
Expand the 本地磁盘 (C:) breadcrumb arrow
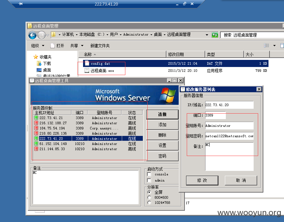tap(107, 35)
